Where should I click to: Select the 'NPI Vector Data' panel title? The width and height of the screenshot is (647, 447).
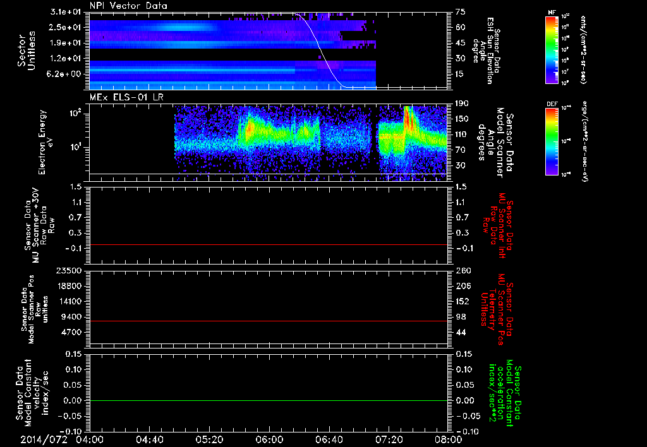tap(128, 6)
